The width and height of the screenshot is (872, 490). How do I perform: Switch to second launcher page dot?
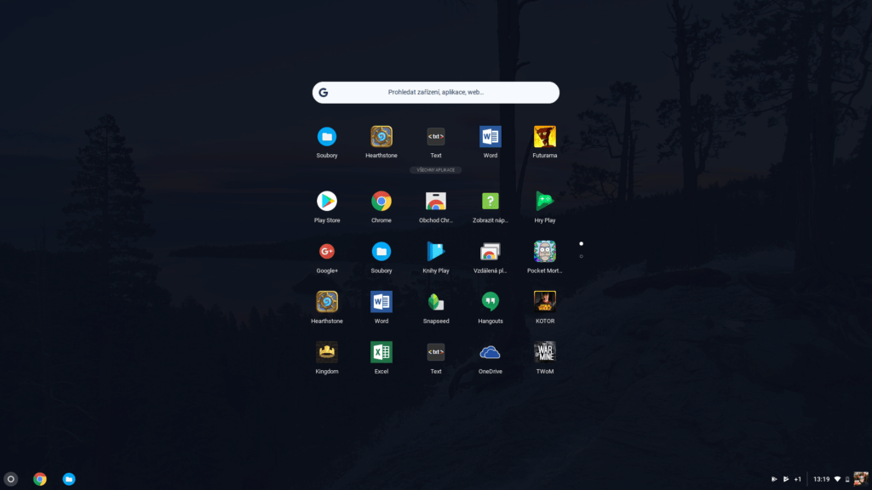coord(581,256)
